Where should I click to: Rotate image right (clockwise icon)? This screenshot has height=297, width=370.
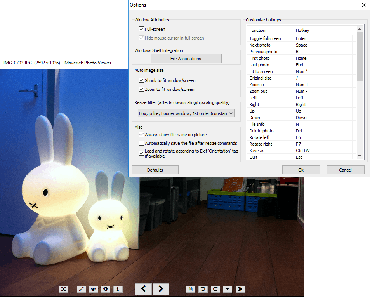[215, 289]
